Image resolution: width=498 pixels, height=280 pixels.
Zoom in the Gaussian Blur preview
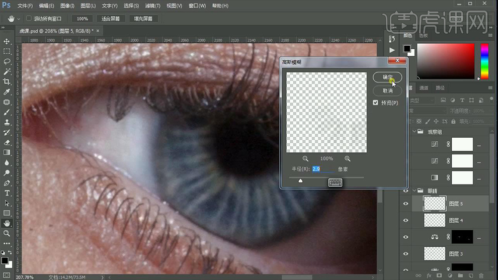point(347,158)
